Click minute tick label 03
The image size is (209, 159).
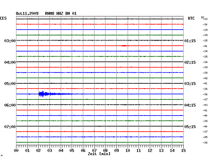coord(50,151)
